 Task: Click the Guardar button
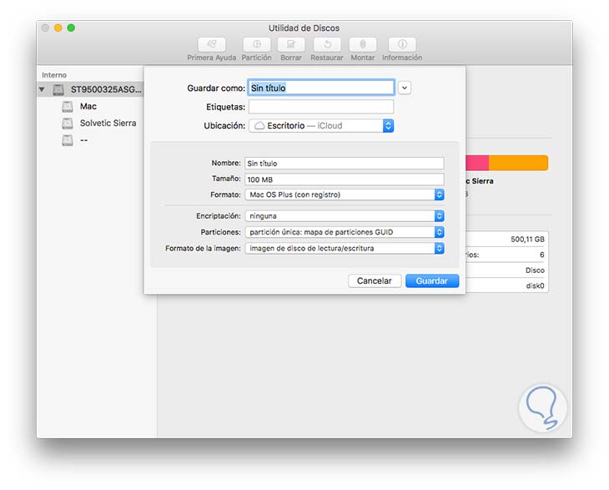(432, 281)
